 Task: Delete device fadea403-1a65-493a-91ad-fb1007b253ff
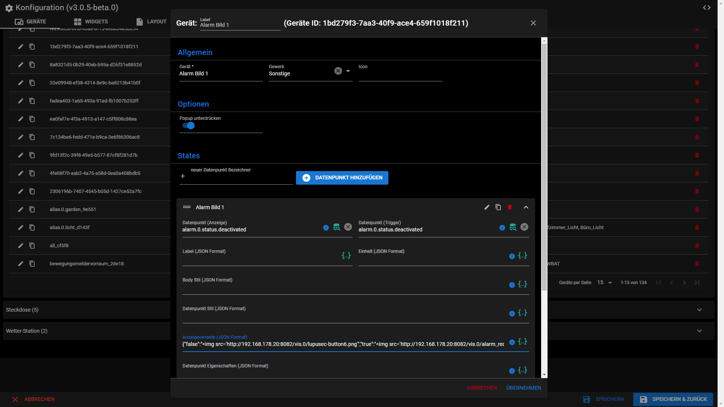(697, 101)
